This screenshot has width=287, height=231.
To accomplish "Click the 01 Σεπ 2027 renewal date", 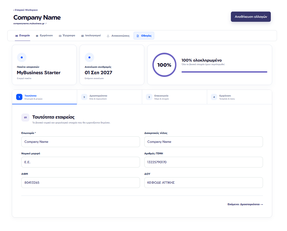I will coord(98,73).
